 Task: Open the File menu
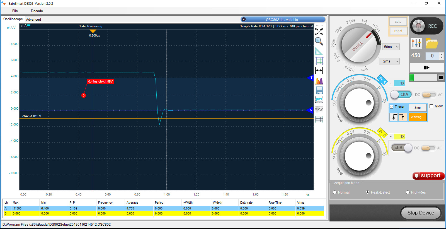coord(15,11)
